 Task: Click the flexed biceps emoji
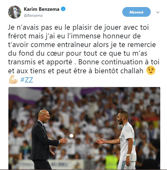(13, 79)
